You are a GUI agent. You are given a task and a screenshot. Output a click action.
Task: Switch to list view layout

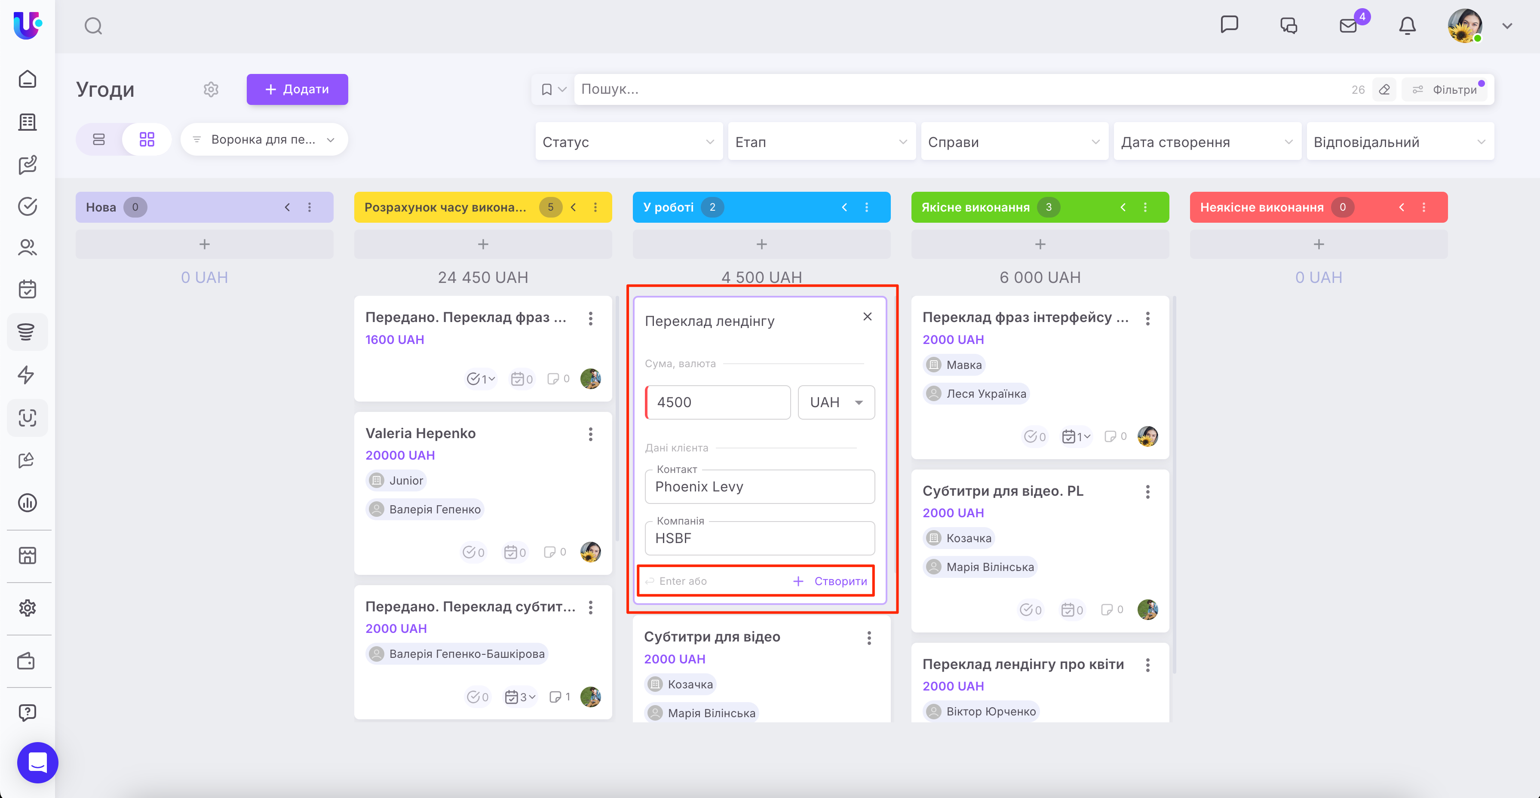(x=99, y=139)
